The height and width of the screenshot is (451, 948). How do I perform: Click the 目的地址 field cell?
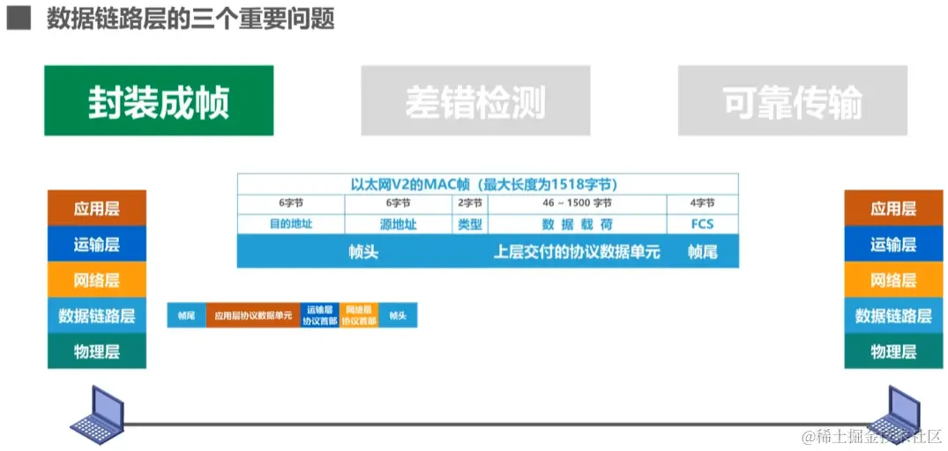click(x=291, y=224)
